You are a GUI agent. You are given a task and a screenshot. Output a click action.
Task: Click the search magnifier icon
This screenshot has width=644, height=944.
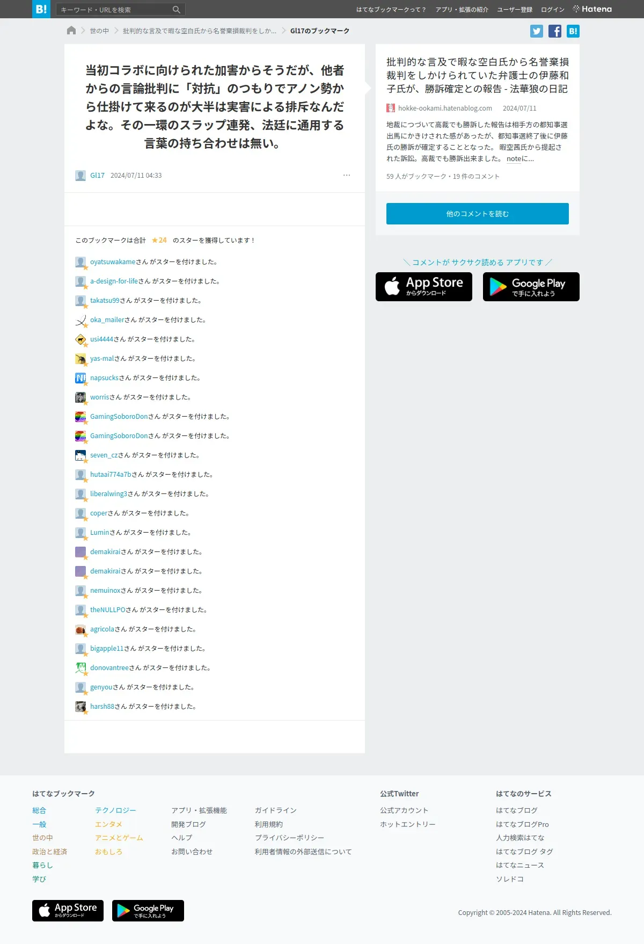click(x=177, y=10)
